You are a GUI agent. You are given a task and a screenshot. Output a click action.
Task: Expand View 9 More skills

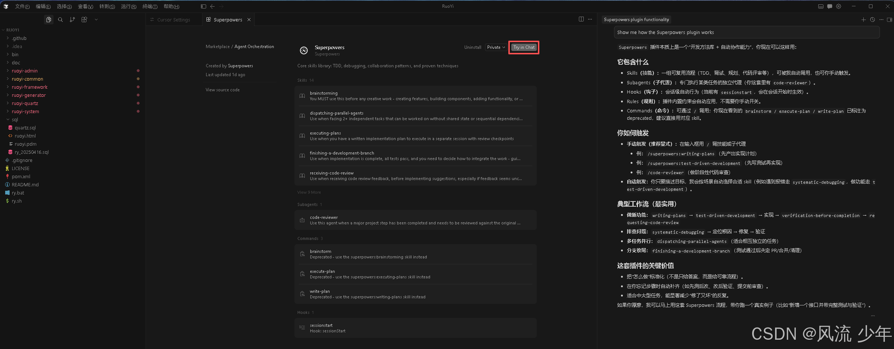(x=309, y=192)
